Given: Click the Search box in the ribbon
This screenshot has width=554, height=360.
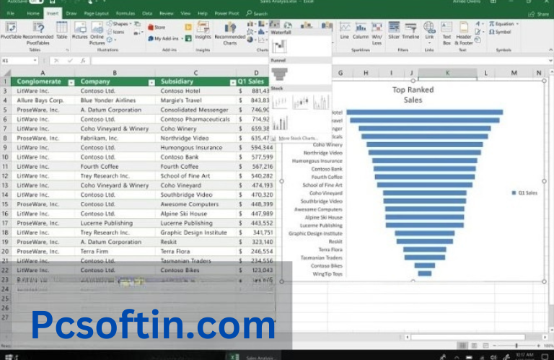Looking at the screenshot, I should tap(258, 14).
